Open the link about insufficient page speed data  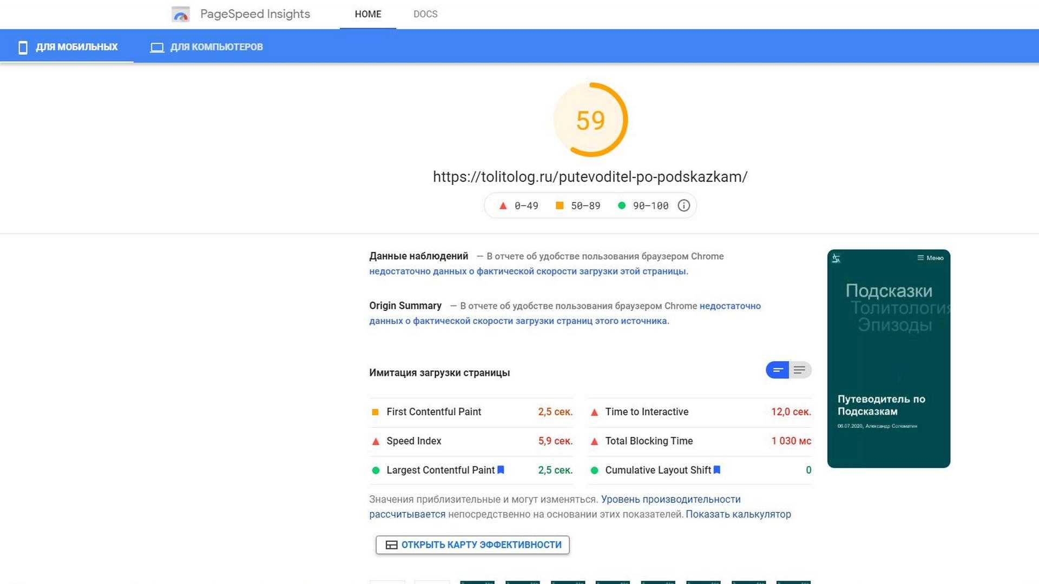(529, 271)
